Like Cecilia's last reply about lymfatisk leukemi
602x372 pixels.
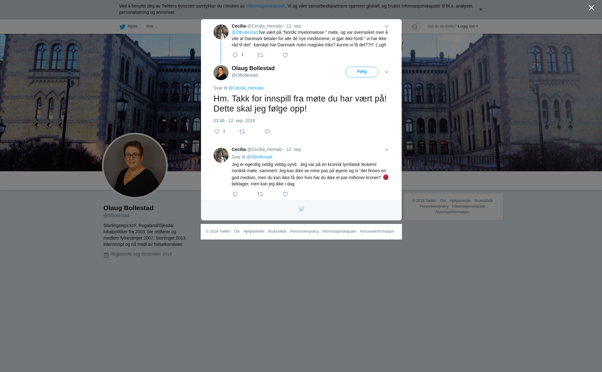(x=285, y=194)
